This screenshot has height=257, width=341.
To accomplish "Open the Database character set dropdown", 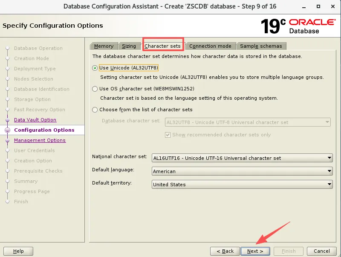I will (x=248, y=122).
